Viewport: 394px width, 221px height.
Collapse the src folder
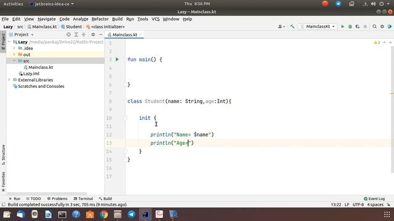(14, 61)
